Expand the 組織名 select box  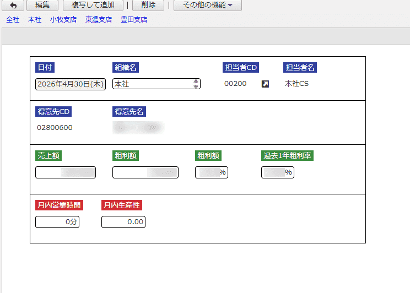pyautogui.click(x=157, y=84)
